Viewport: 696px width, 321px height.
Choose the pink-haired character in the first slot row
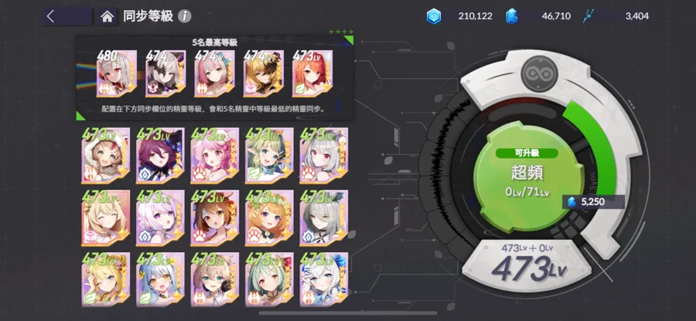click(215, 155)
